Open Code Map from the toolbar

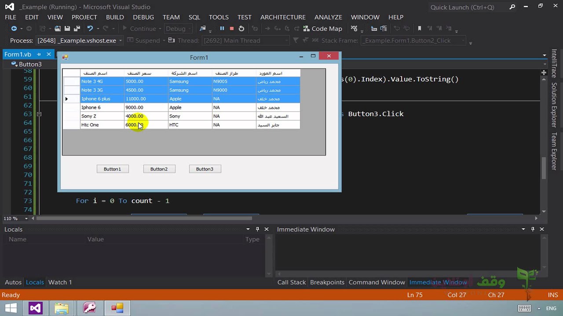tap(322, 29)
